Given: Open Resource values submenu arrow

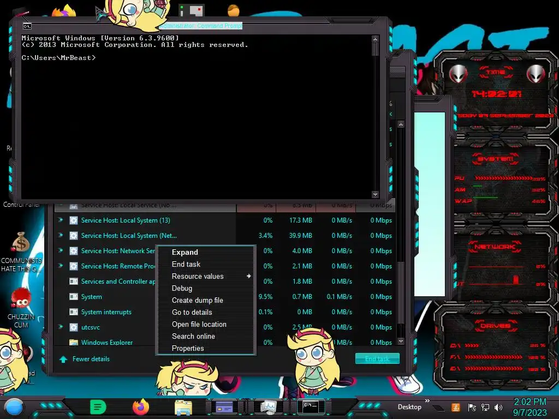Looking at the screenshot, I should [x=248, y=276].
